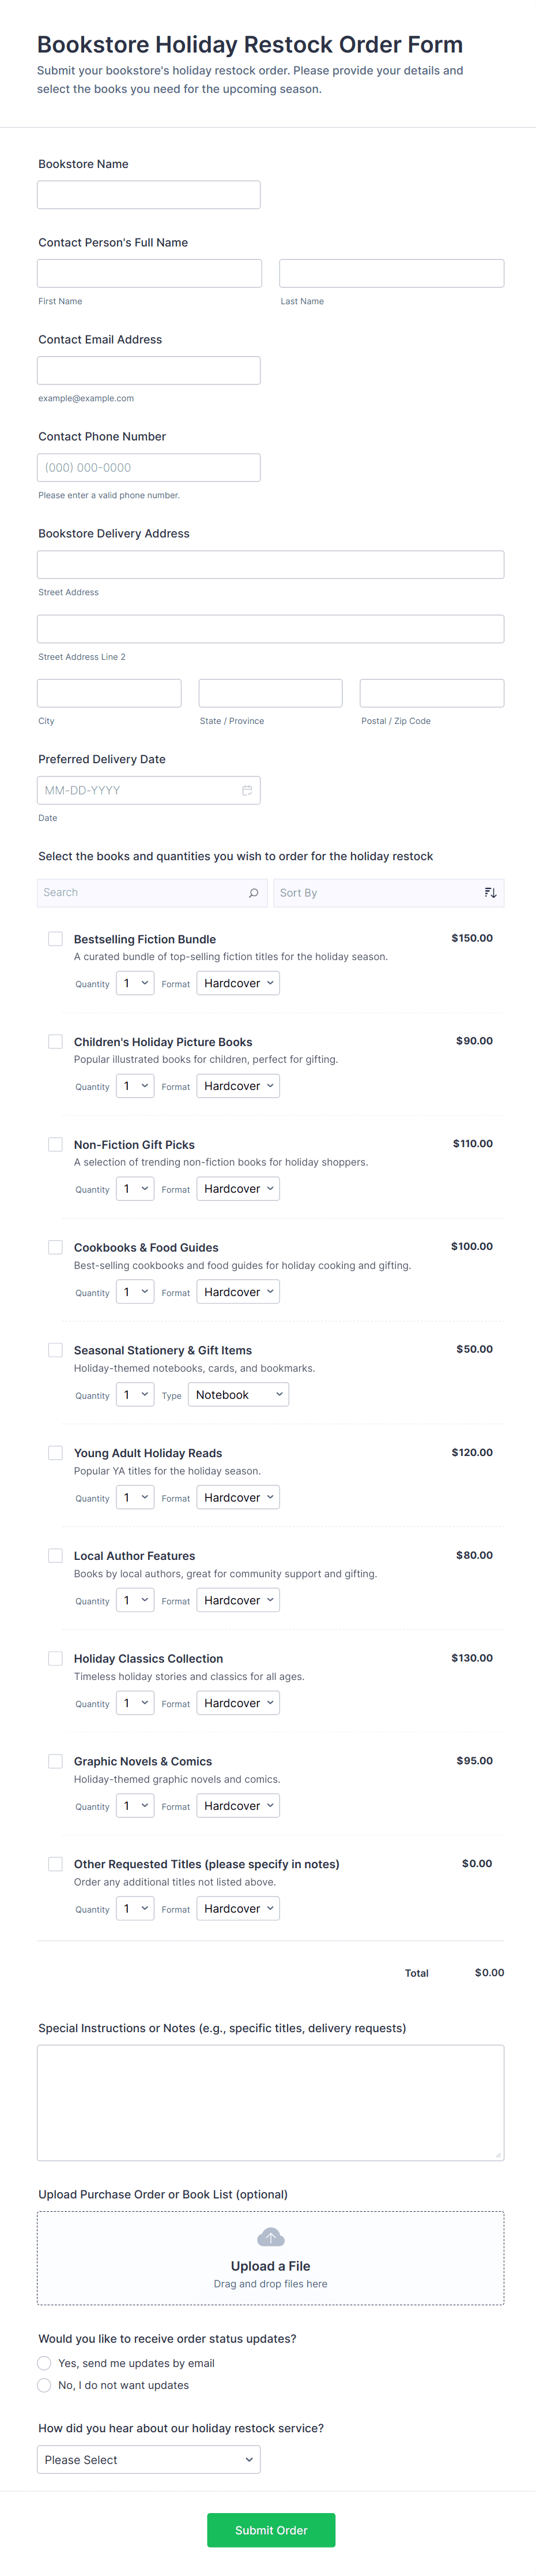Click the Bookstore Name input field

(149, 195)
